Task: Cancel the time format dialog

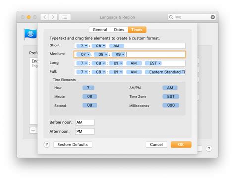Action: 156,145
